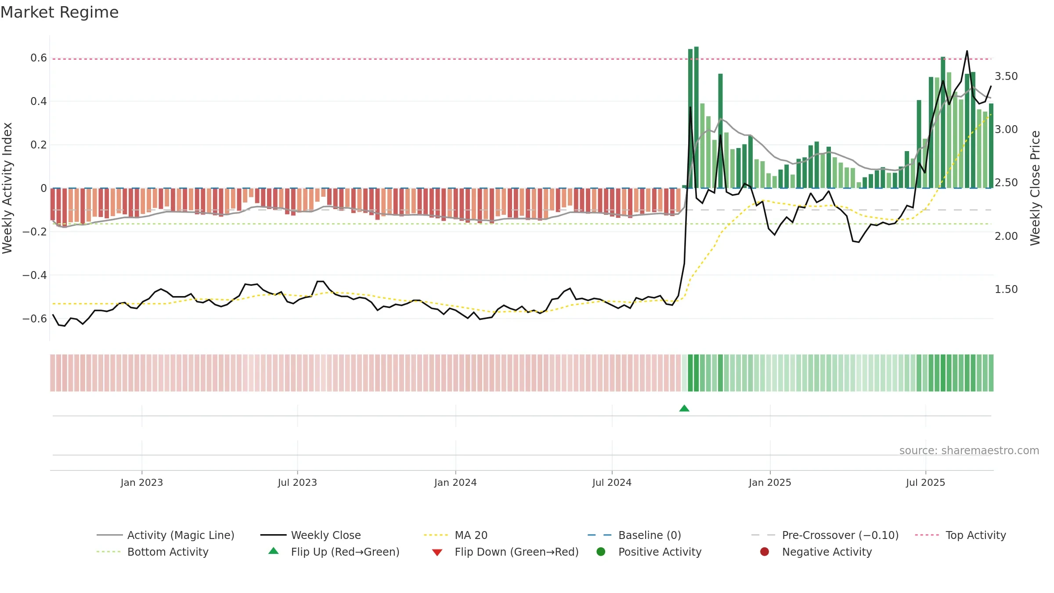Viewport: 1054px width, 593px height.
Task: Click the Market Regime chart title
Action: (59, 12)
